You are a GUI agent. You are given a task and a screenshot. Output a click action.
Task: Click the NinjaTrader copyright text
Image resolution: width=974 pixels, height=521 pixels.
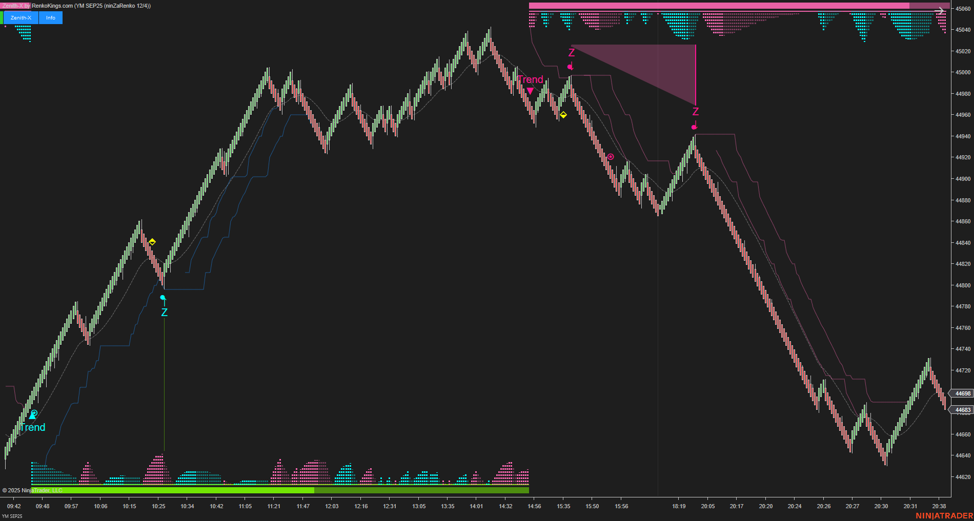point(33,490)
